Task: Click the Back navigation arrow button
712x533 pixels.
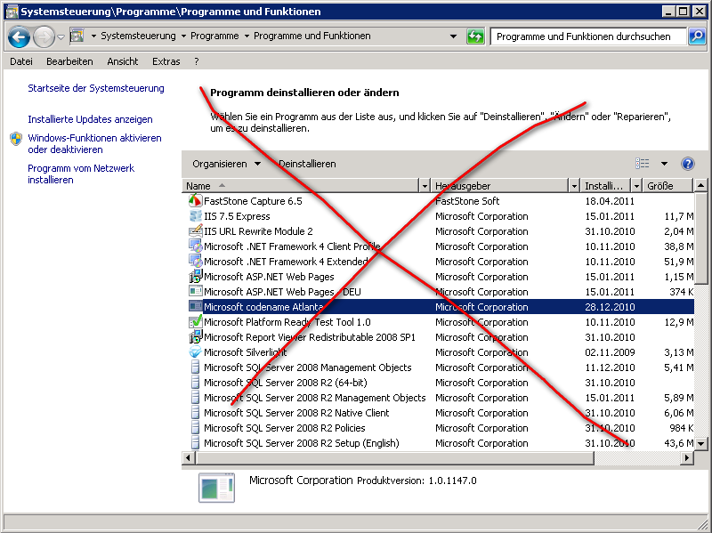Action: pos(20,36)
